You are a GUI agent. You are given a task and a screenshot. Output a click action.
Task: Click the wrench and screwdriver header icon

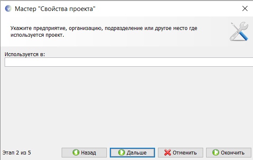point(239,31)
